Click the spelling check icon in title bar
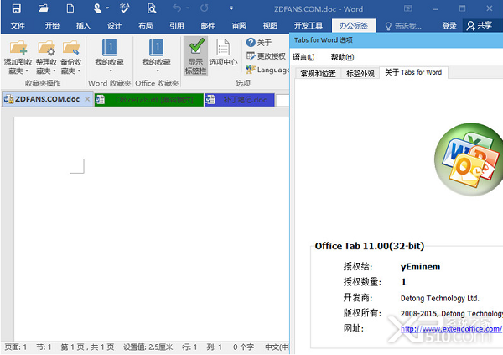 [124, 8]
